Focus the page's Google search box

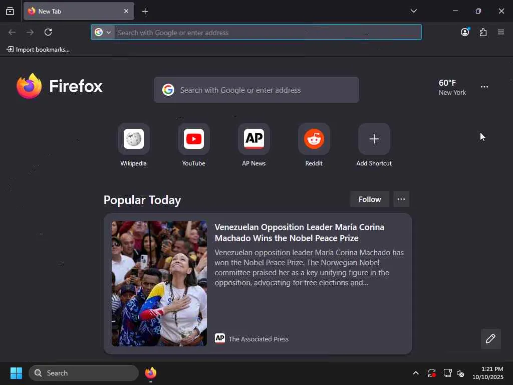pos(256,90)
